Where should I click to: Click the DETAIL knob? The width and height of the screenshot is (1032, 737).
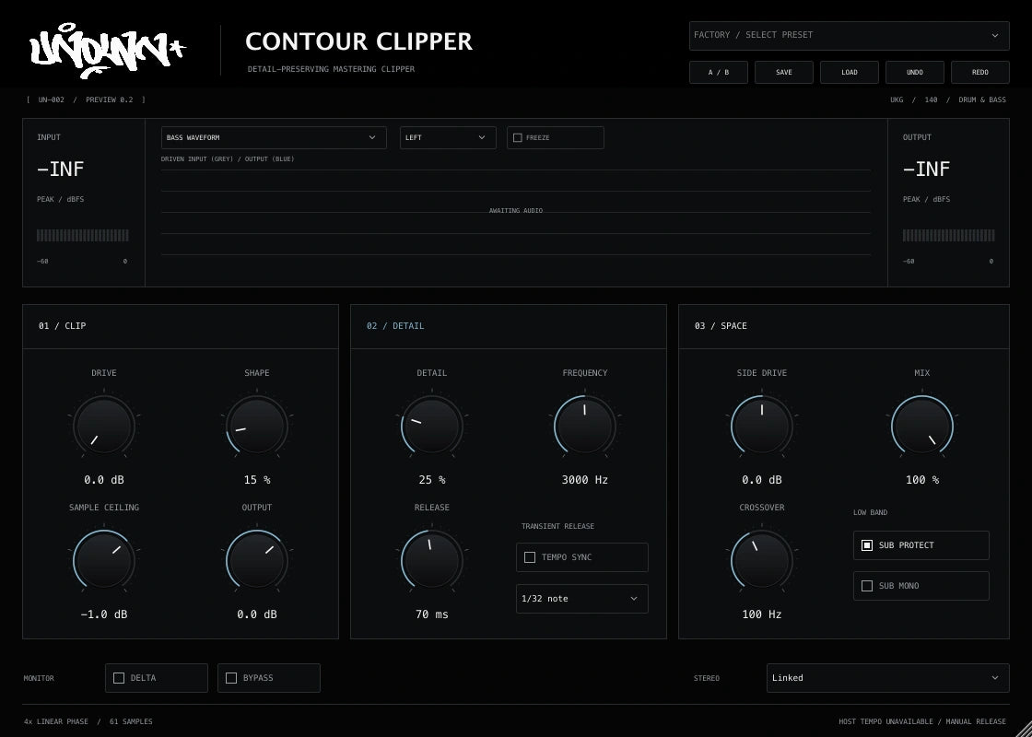coord(432,426)
